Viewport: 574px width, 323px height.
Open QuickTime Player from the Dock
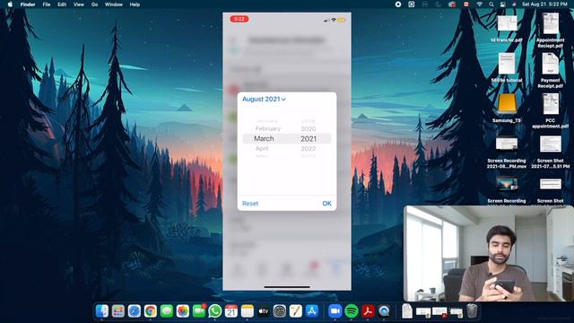[384, 311]
